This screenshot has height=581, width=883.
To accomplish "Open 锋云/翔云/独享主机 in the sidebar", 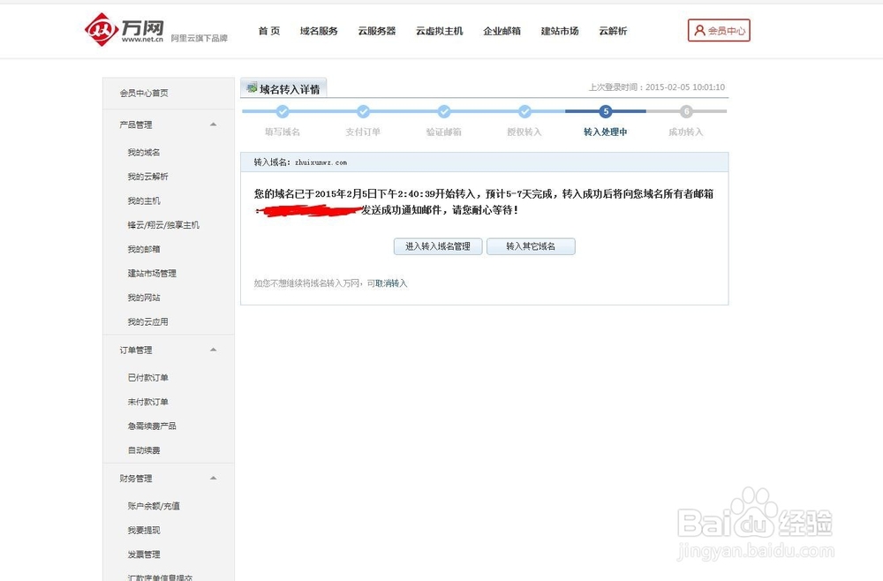I will pos(163,225).
